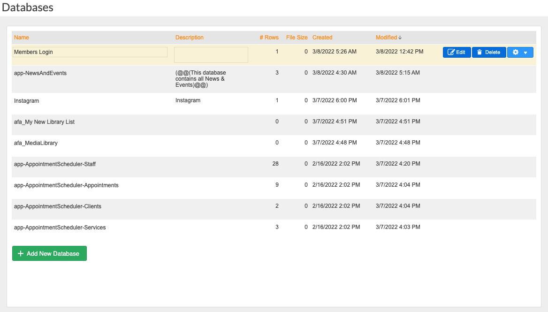Click the Add New Database button
This screenshot has height=312, width=548.
(49, 253)
